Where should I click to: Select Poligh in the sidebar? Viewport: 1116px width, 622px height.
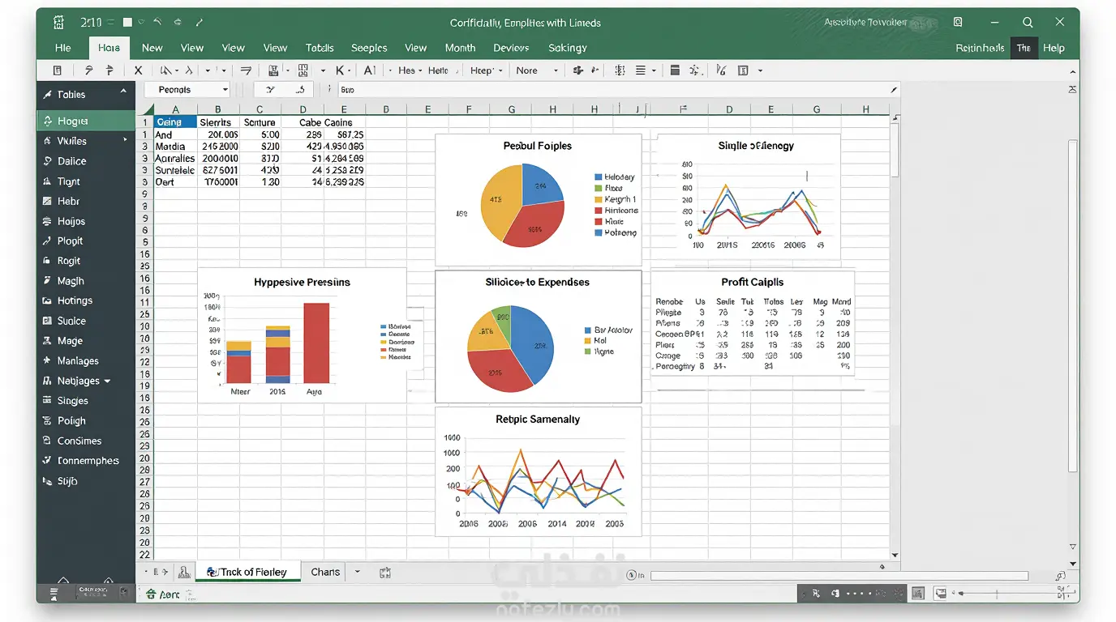(x=85, y=420)
